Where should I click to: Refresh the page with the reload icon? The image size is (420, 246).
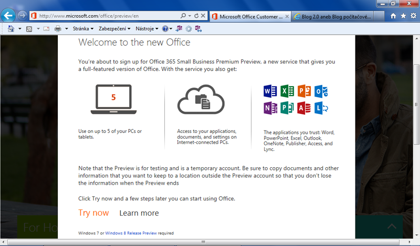tap(196, 16)
